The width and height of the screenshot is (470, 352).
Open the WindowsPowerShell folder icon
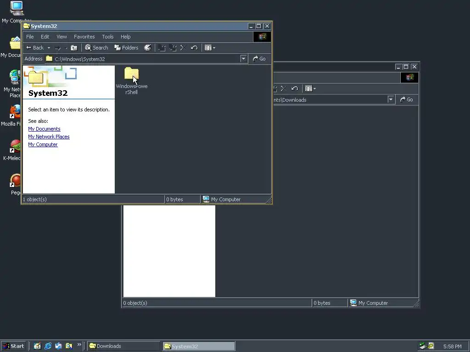point(132,74)
